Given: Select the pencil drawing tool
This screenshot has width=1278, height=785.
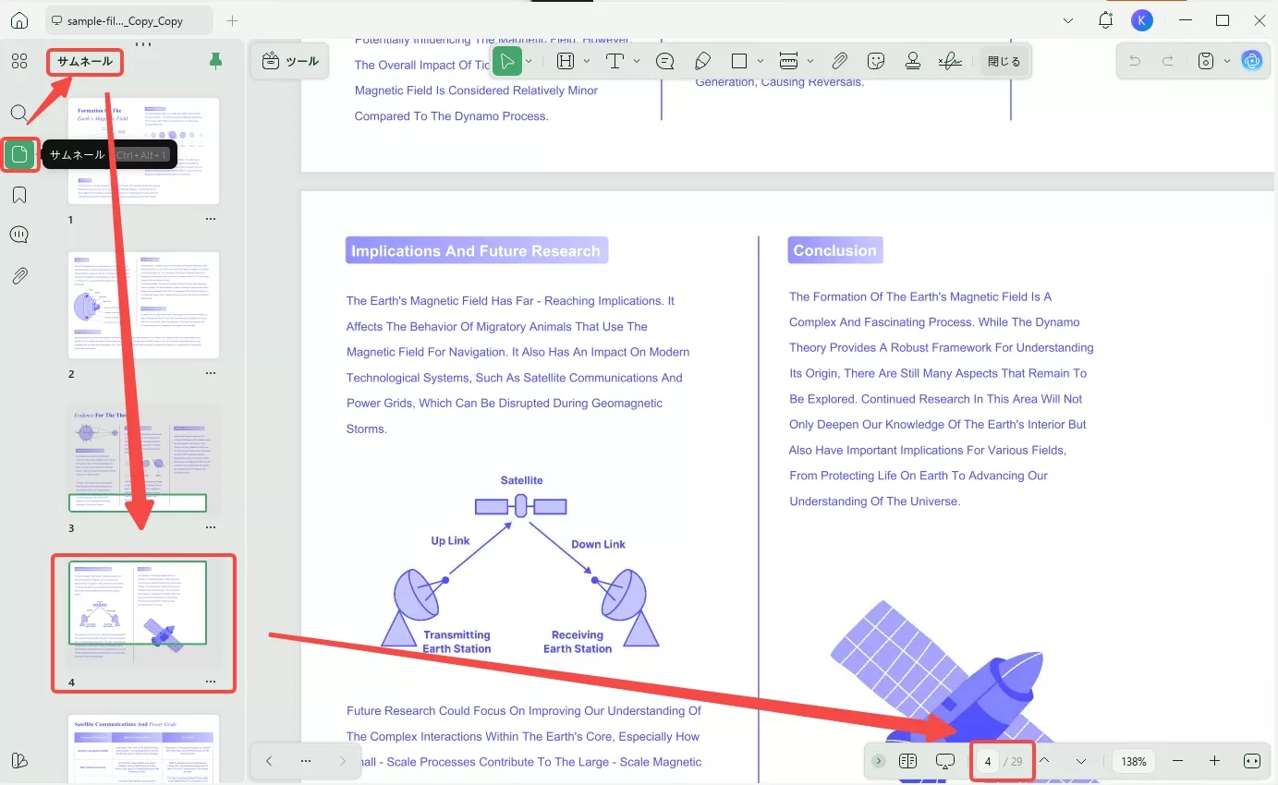Looking at the screenshot, I should click(x=702, y=61).
